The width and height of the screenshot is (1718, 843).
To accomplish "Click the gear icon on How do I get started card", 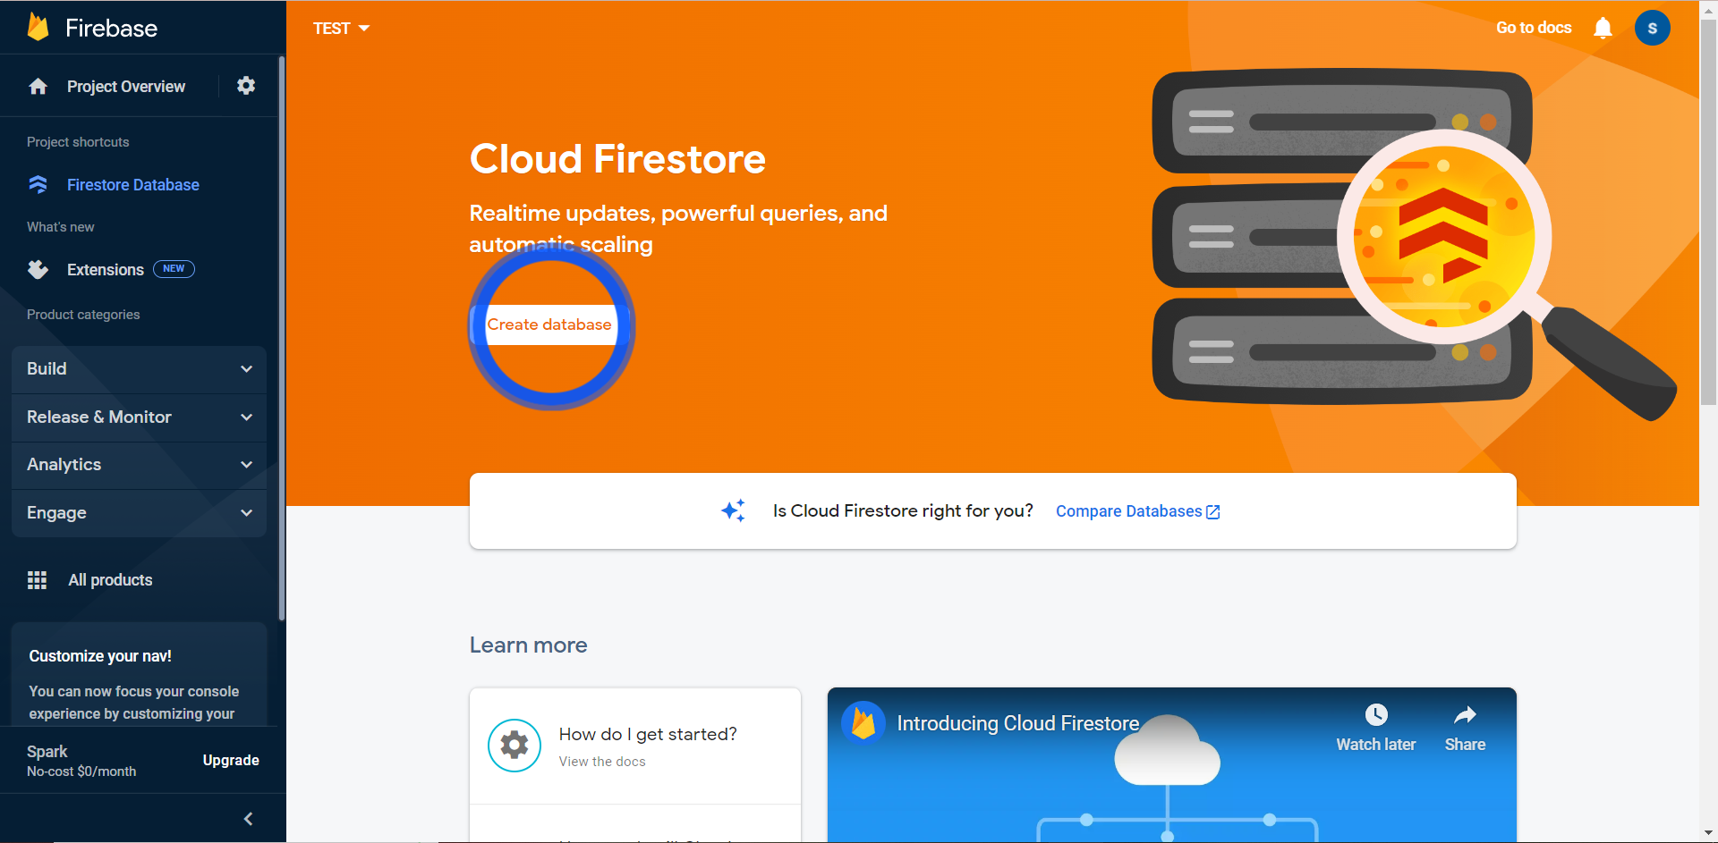I will click(x=515, y=745).
